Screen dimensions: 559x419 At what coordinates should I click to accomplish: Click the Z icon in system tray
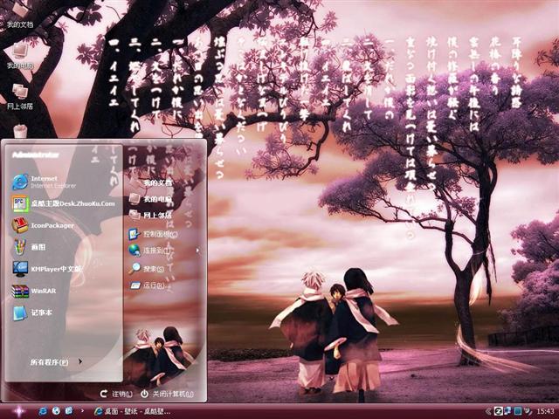coord(498,411)
